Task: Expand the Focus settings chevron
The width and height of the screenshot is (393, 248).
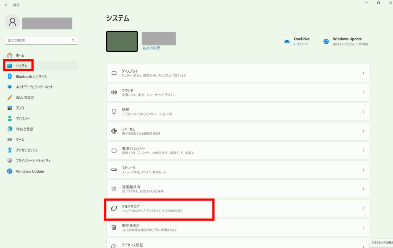Action: click(x=363, y=131)
